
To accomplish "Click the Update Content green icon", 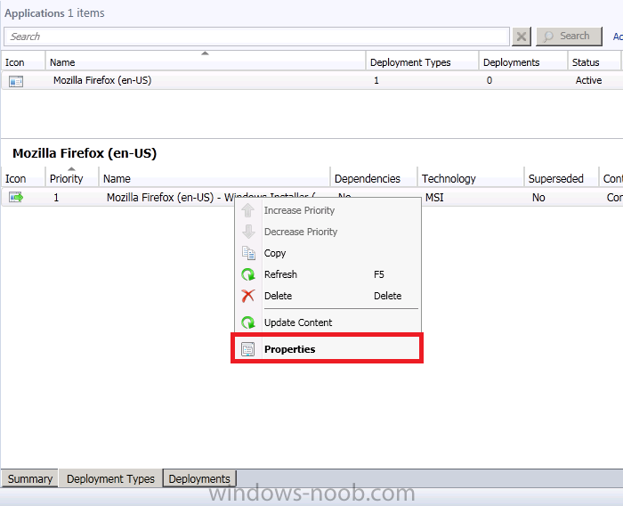I will (248, 322).
